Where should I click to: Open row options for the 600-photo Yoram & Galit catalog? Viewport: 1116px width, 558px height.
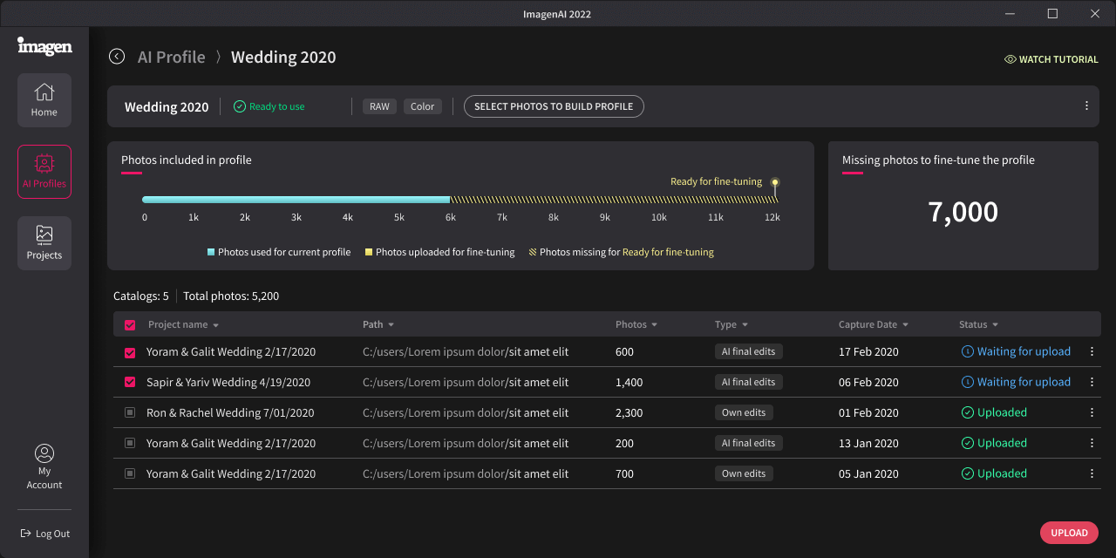[1092, 351]
